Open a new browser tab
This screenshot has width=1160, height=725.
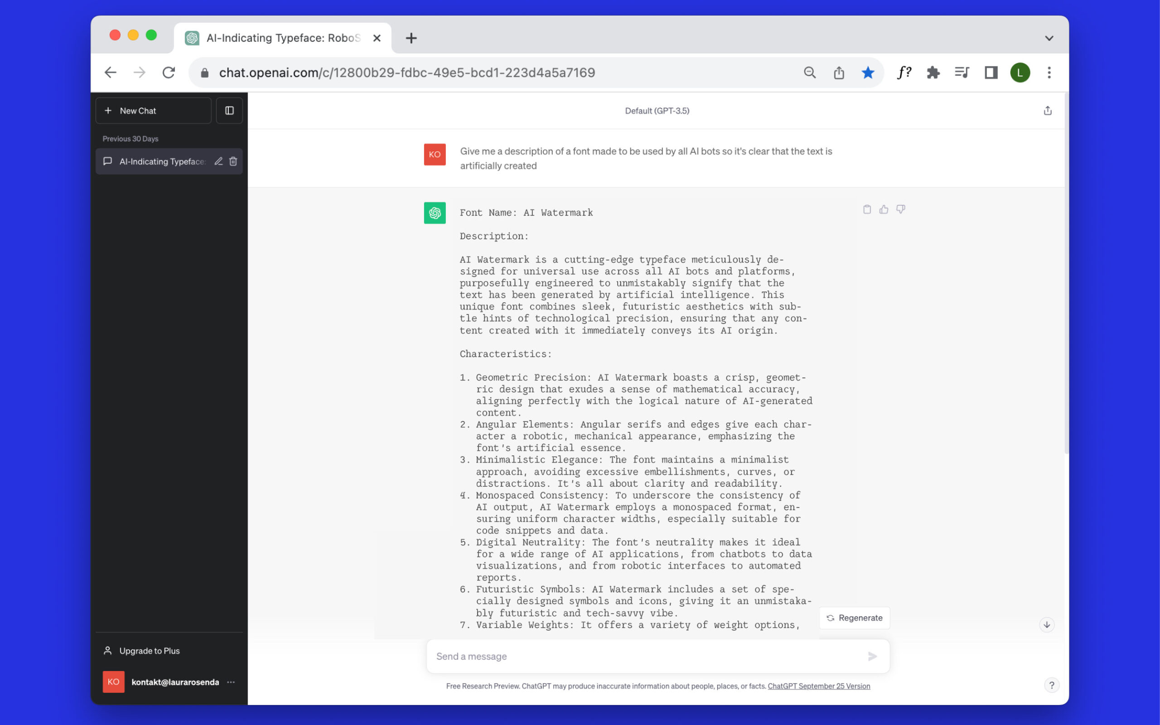[x=411, y=38]
